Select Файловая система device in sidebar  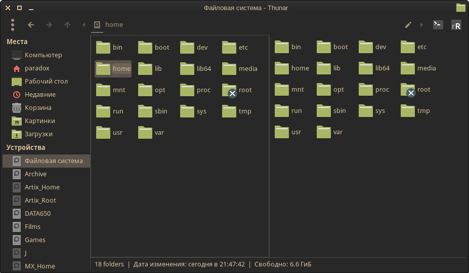pyautogui.click(x=47, y=161)
